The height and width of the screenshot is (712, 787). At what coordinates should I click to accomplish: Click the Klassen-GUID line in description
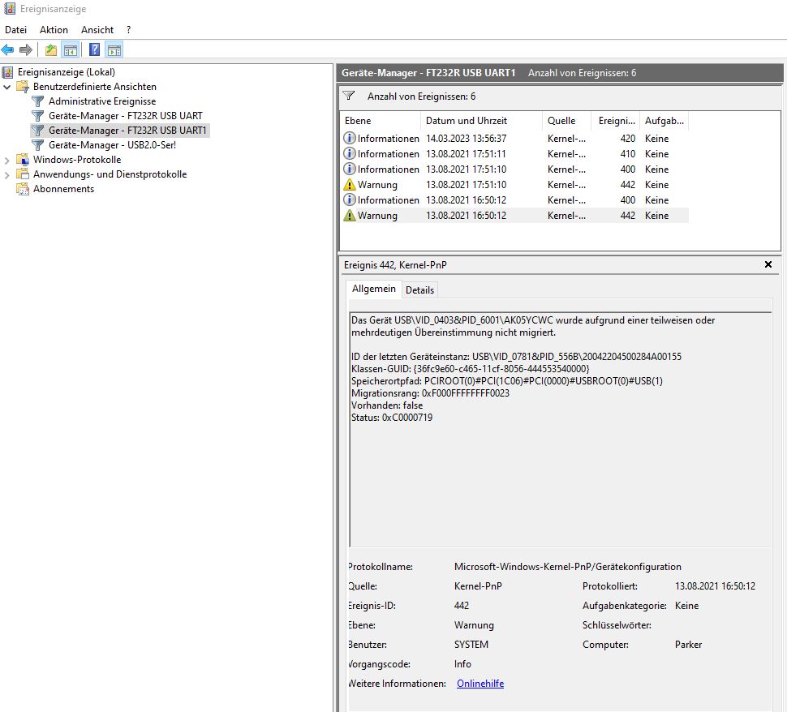pyautogui.click(x=471, y=369)
